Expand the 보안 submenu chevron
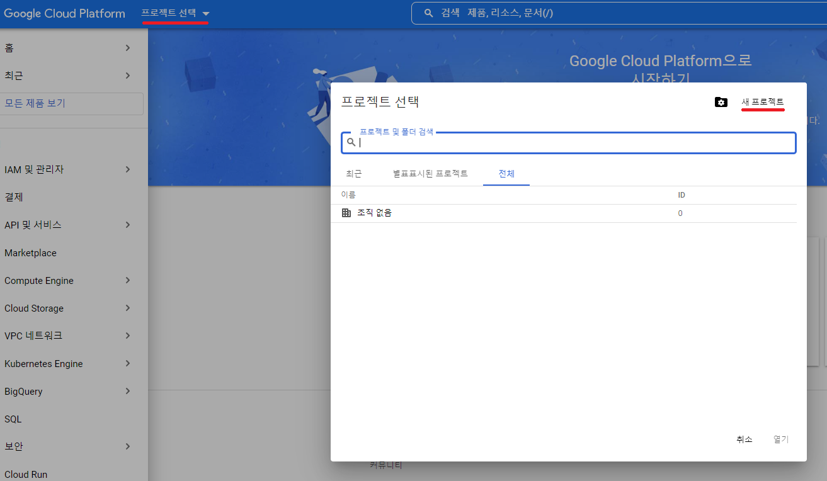 pos(128,446)
